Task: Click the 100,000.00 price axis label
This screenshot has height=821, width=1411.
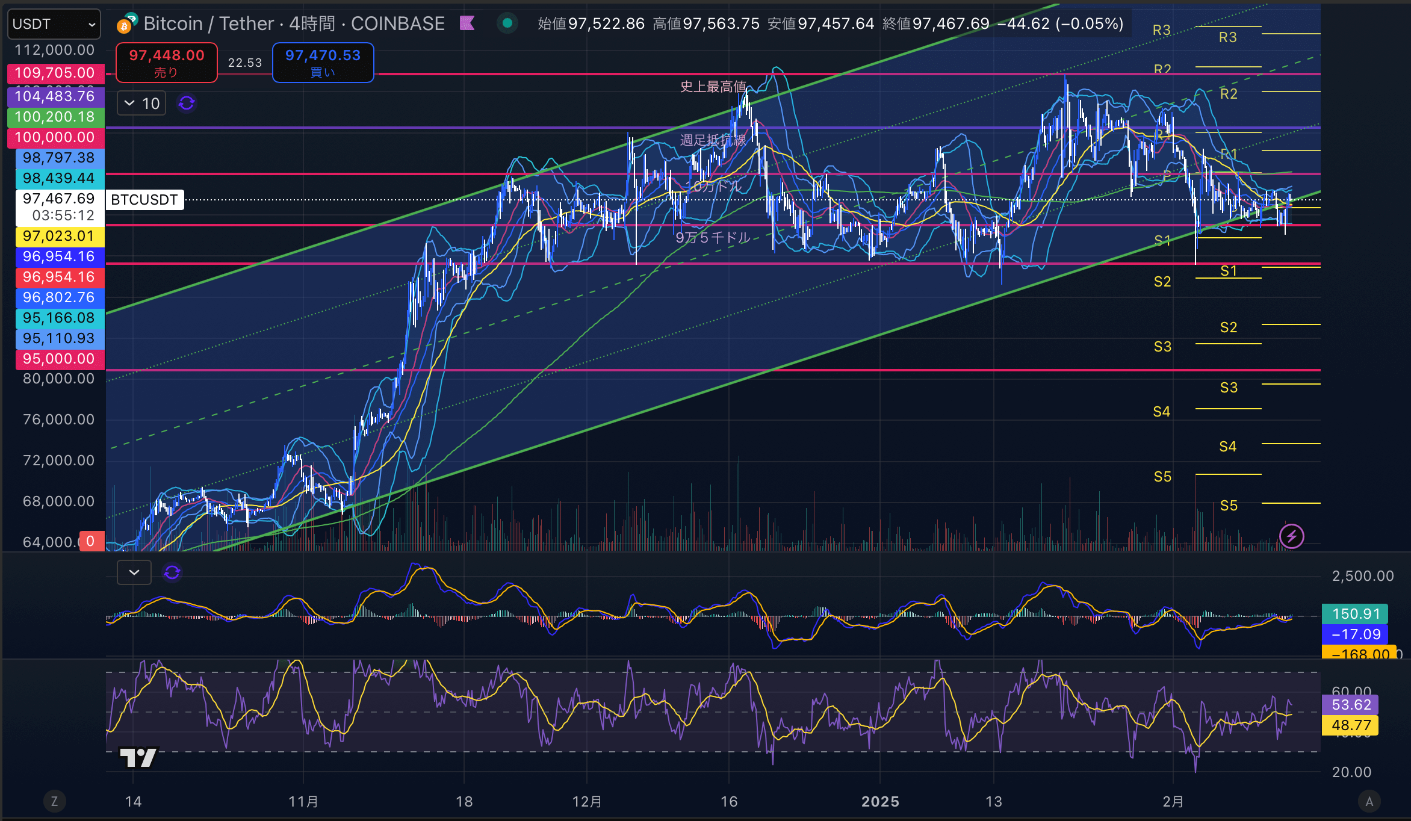Action: click(55, 137)
